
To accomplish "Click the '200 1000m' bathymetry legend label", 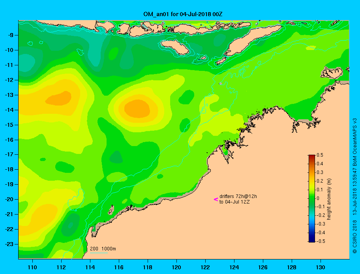I will coord(103,248).
